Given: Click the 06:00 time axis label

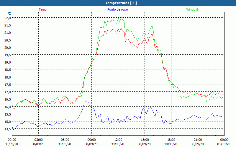Looking at the screenshot, I should coord(65,140).
